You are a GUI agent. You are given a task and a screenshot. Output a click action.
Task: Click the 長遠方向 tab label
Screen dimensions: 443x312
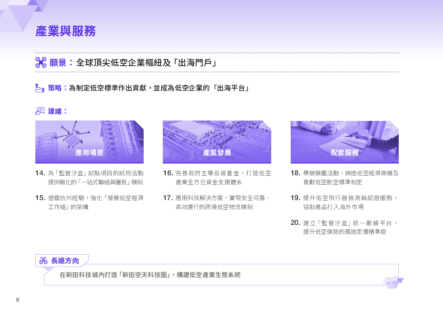pyautogui.click(x=65, y=261)
